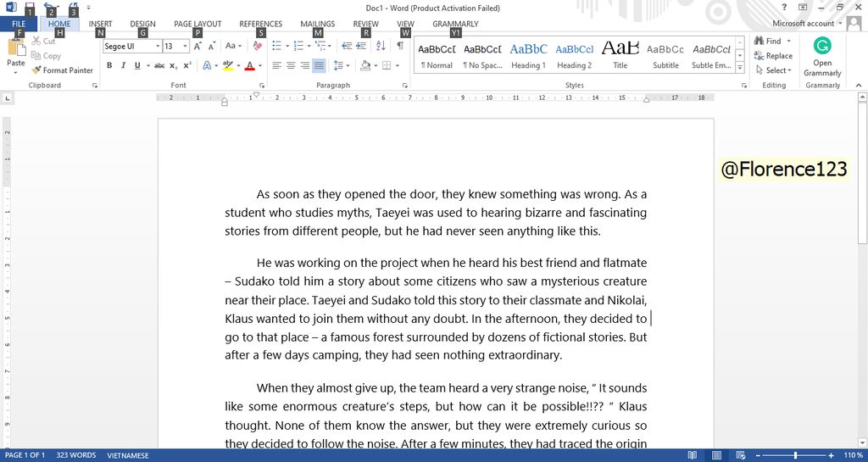Toggle bold formatting
Viewport: 868px width, 462px height.
(x=109, y=65)
